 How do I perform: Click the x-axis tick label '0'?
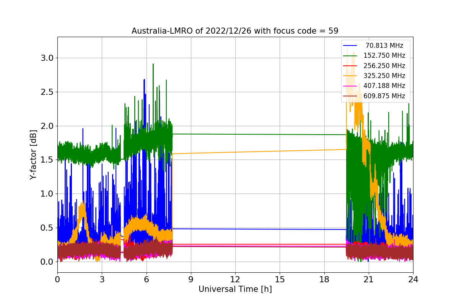(x=57, y=279)
